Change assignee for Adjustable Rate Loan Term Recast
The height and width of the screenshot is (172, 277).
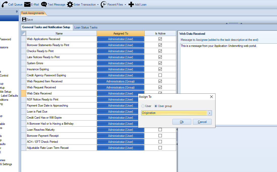(121, 148)
